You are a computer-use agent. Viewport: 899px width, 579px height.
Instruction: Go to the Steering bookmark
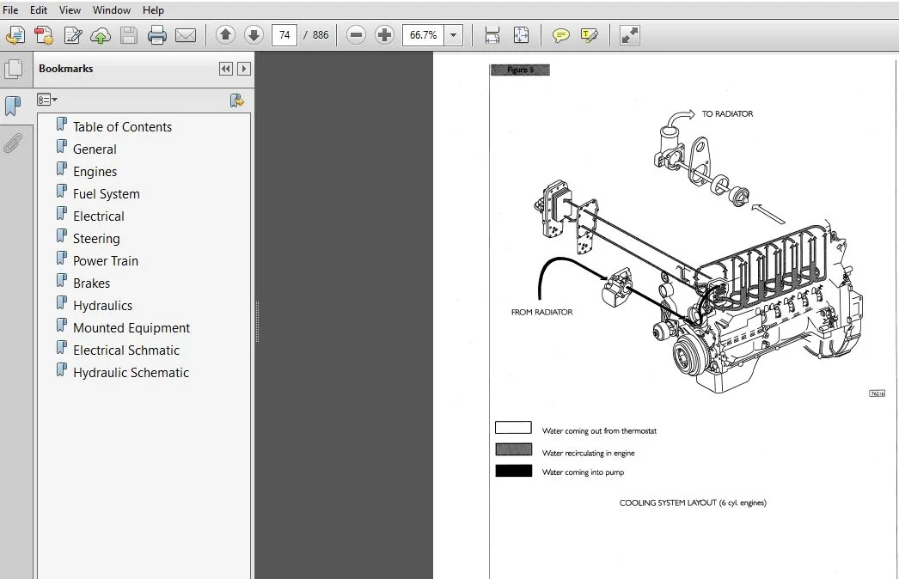point(96,239)
